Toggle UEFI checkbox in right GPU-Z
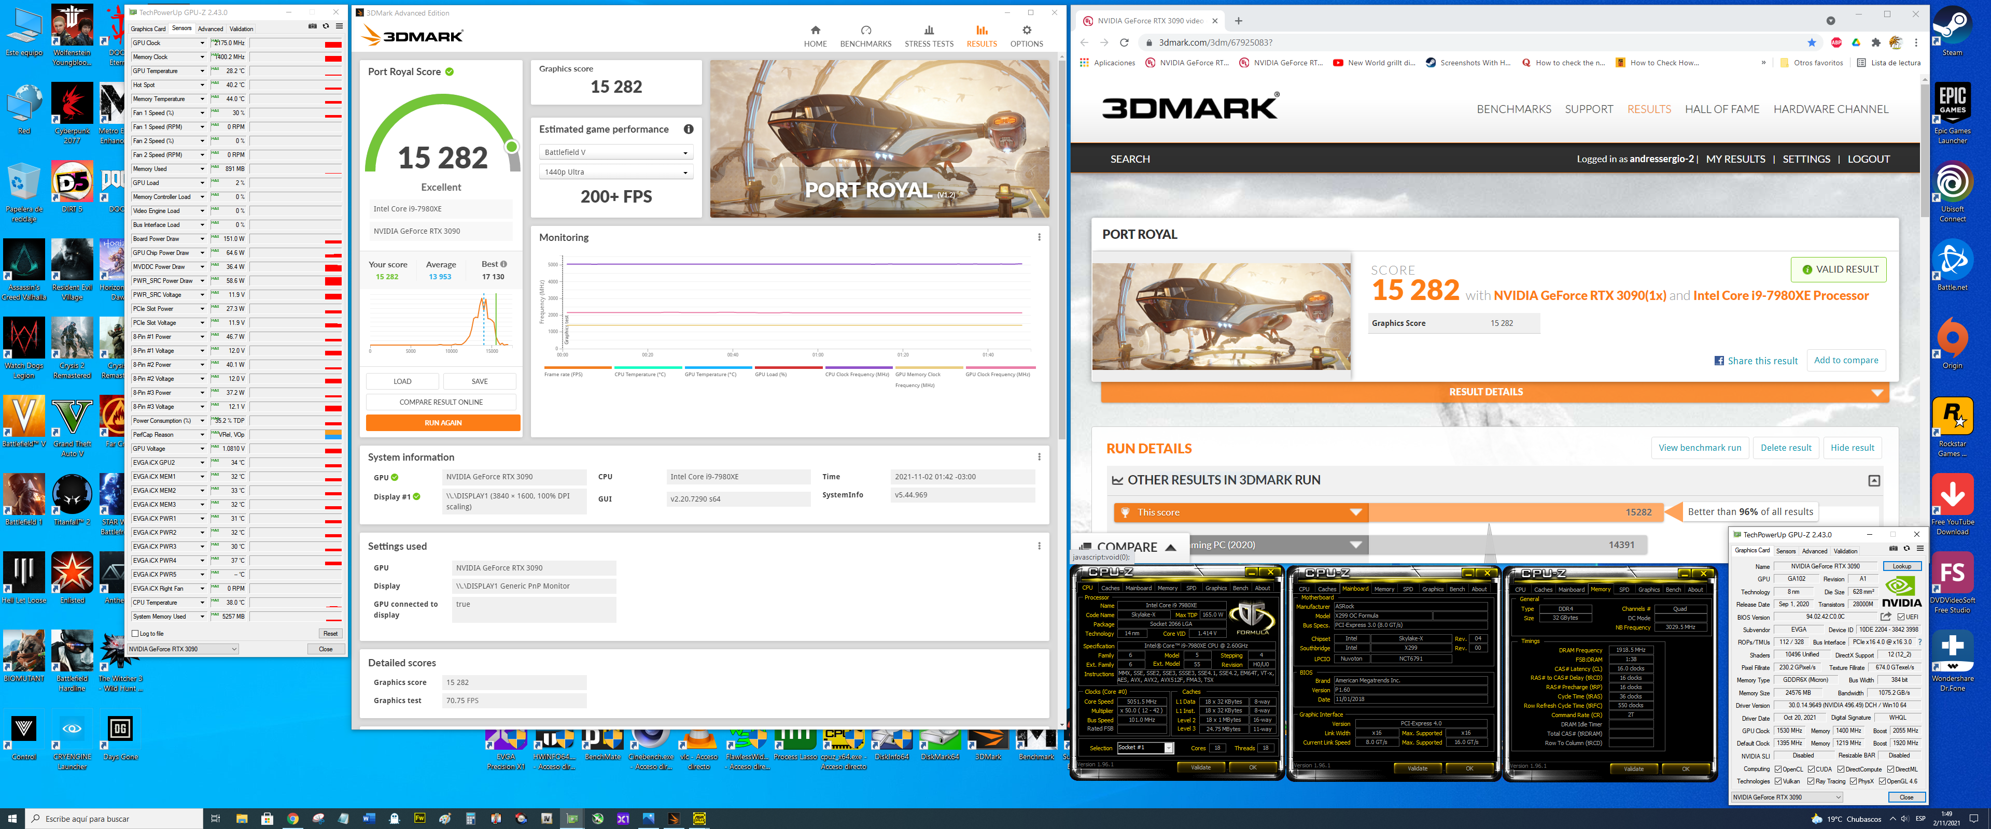This screenshot has width=1991, height=829. click(1901, 617)
